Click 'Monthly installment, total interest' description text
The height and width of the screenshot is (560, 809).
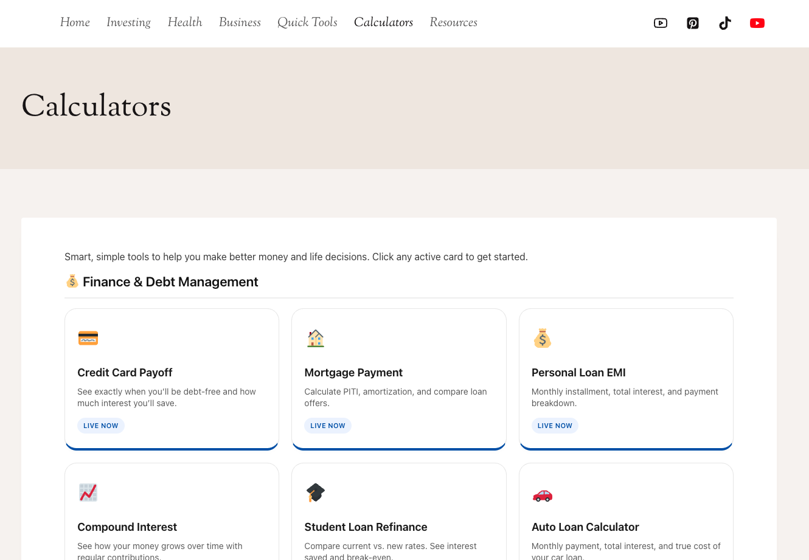625,398
